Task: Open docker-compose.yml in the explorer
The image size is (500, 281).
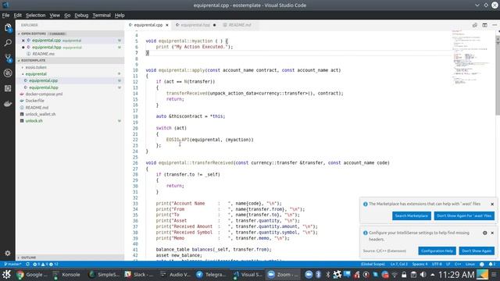Action: (x=44, y=94)
